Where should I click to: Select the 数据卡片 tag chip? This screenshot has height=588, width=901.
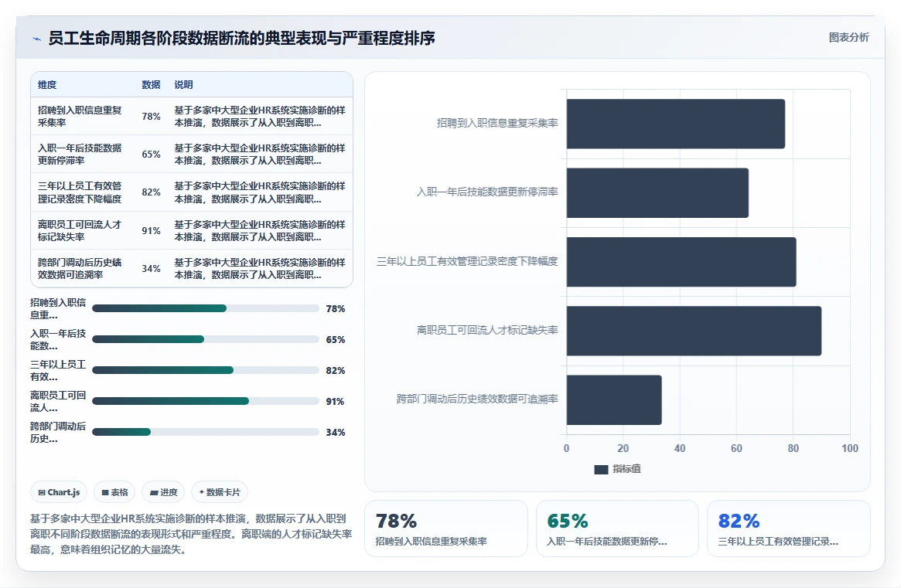point(220,492)
